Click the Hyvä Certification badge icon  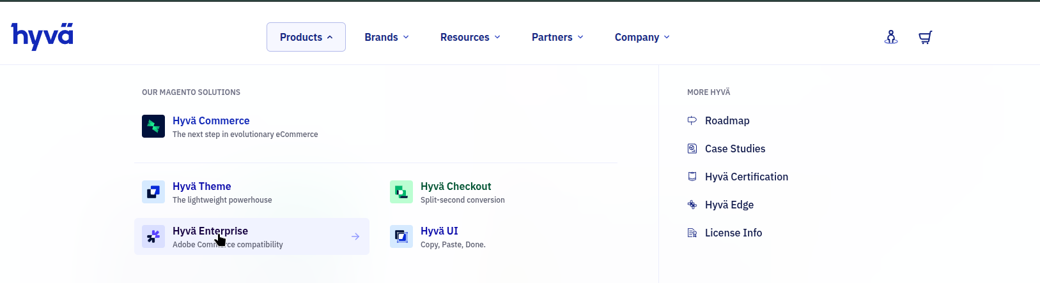pos(692,177)
